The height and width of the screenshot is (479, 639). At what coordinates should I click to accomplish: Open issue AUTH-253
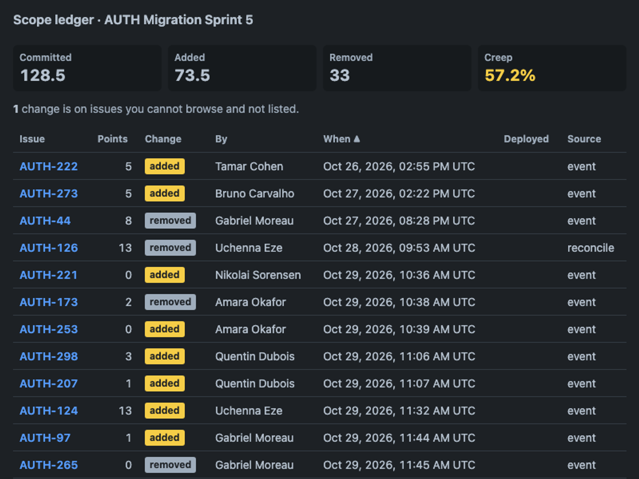tap(48, 329)
